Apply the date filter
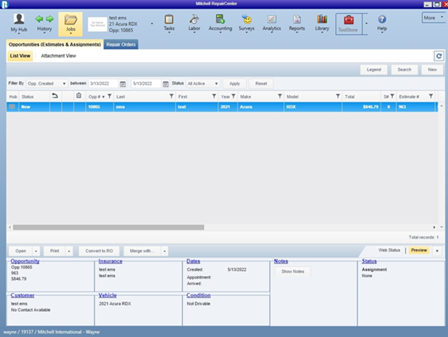Screen dimensions: 448x337 point(235,84)
